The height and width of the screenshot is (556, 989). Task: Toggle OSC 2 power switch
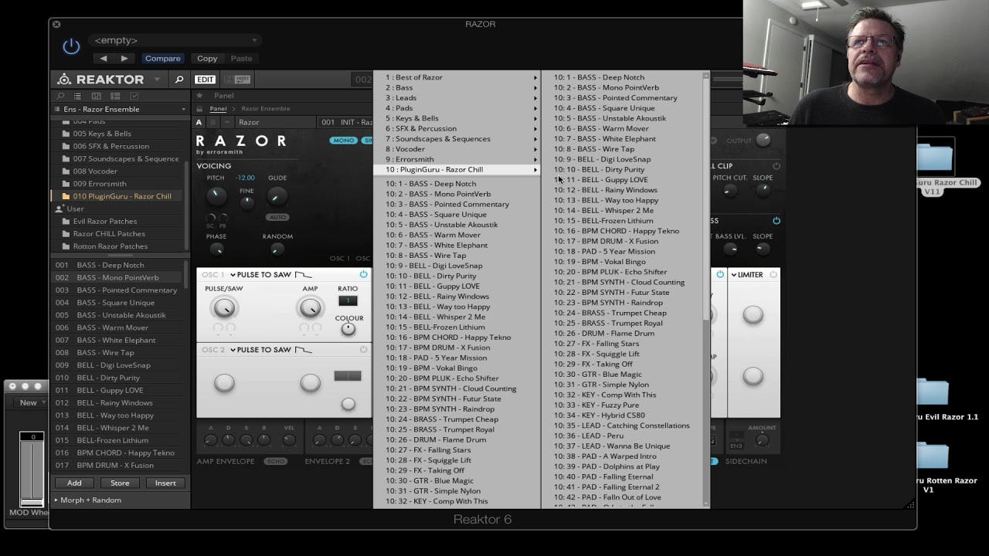(363, 349)
